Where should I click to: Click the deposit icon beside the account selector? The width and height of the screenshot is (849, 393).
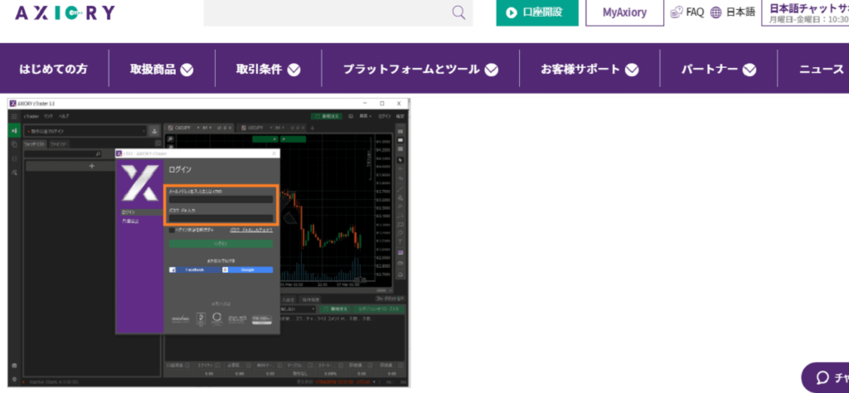(x=154, y=131)
